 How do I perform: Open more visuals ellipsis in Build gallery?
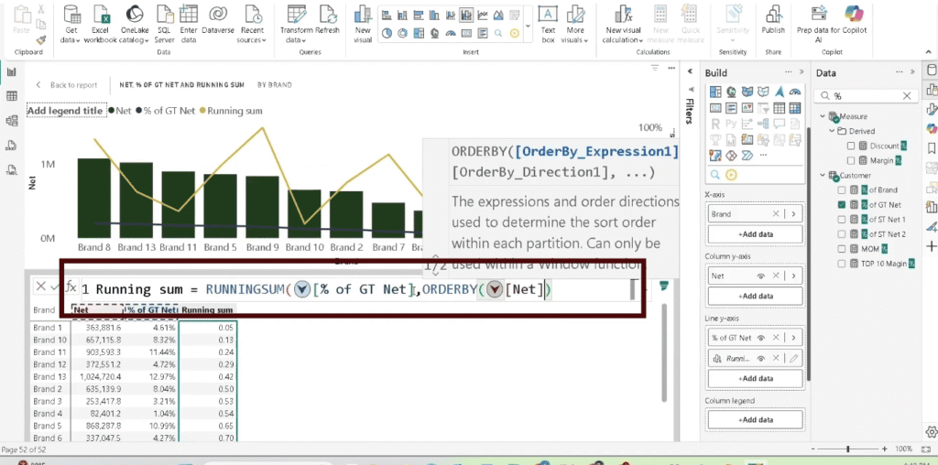click(x=763, y=156)
